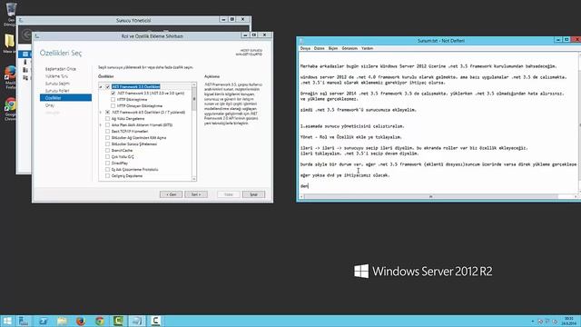Go to Başlamadan Önce wizard step
Screen dimensions: 581x327
tap(61, 69)
